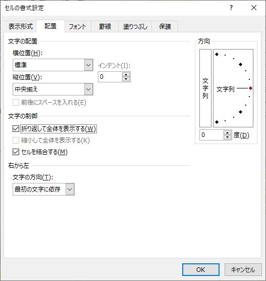
Task: Uncheck 折り返して全体を表示する checkbox
Action: 16,129
